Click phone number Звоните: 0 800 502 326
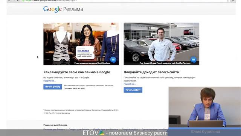 (75, 88)
